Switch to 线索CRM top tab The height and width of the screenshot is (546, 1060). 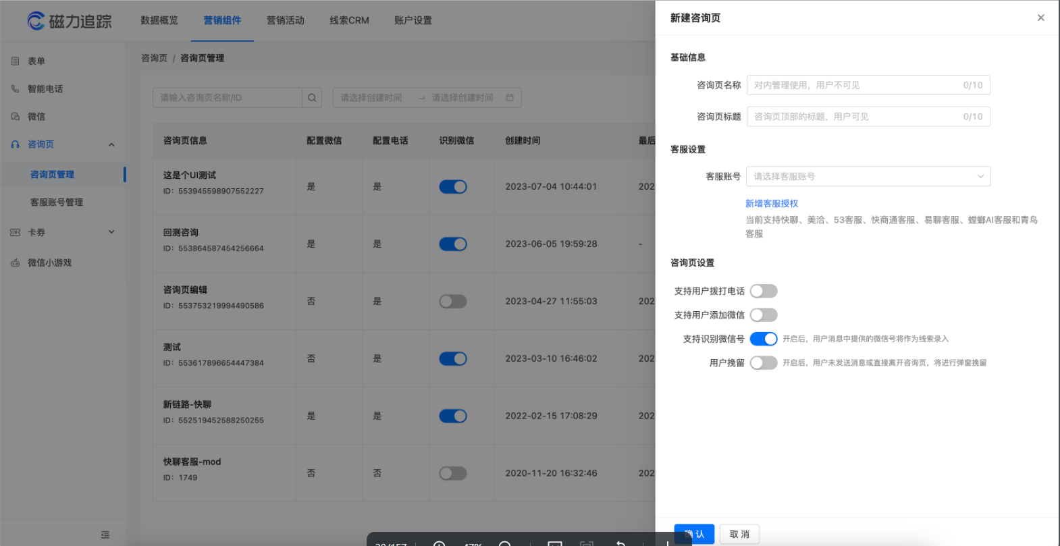pos(349,20)
